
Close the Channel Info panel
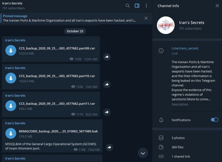[x=217, y=6]
